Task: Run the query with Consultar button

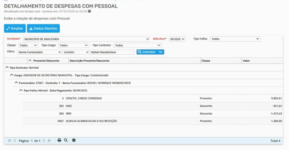Action: [146, 52]
